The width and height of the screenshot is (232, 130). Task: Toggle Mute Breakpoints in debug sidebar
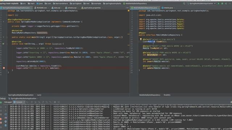click(x=1, y=122)
